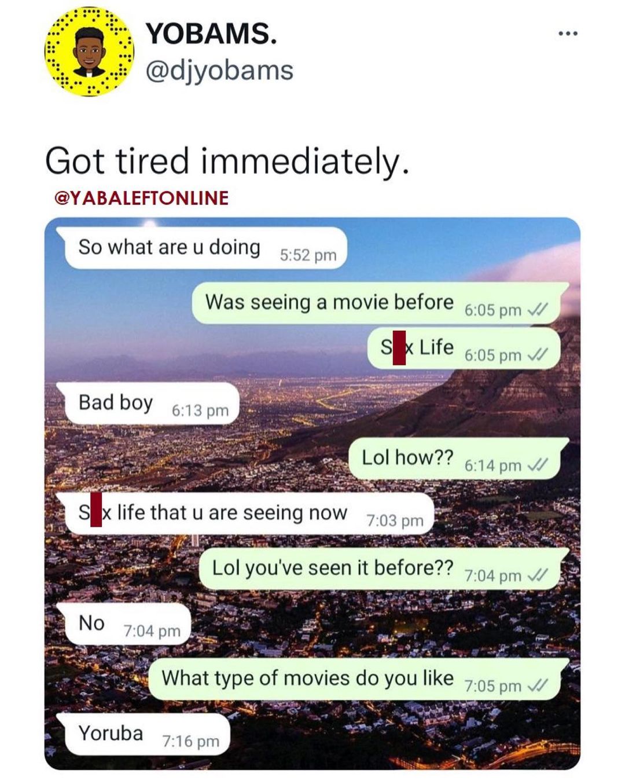Click the double check on 'Life' message
This screenshot has width=625, height=781.
tap(537, 355)
